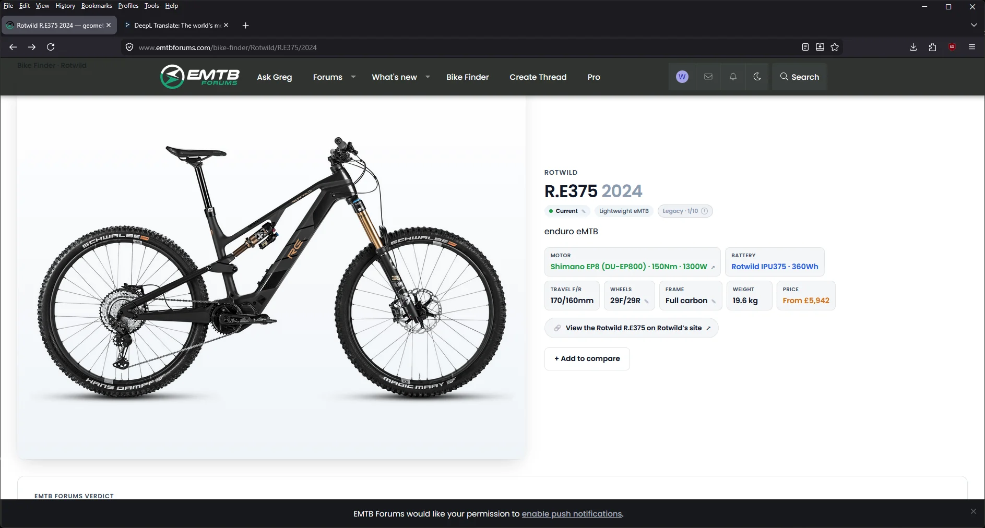View the Rotwild R.E375 on Rotwild's site
Viewport: 985px width, 528px height.
tap(632, 328)
